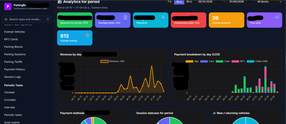The height and width of the screenshot is (124, 286).
Task: Click the 't' shortcut badge in search box
Action: click(48, 19)
